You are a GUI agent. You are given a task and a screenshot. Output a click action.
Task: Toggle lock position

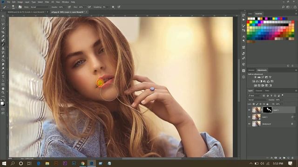[x=260, y=104]
